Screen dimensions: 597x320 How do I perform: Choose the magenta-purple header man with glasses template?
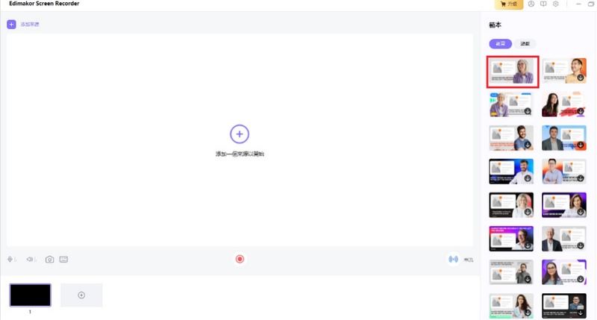pyautogui.click(x=511, y=239)
